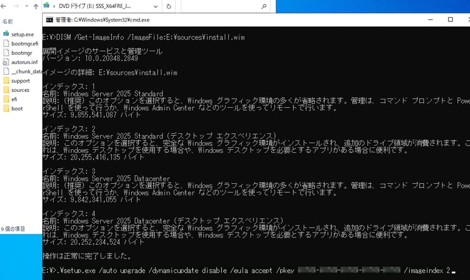Select the _chunk_data file
This screenshot has height=280, width=470.
27,72
